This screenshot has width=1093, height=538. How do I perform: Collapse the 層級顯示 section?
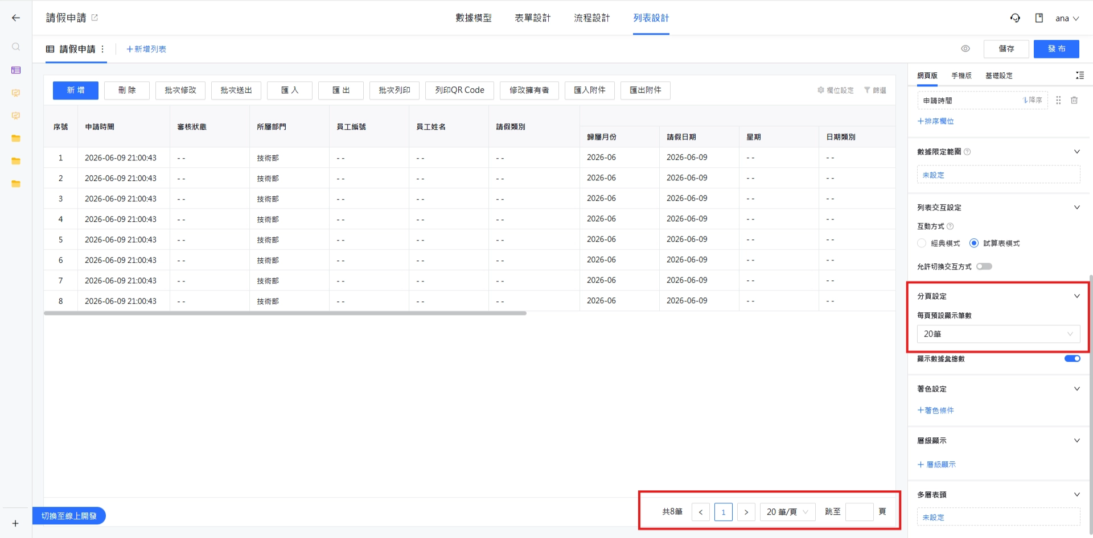[1077, 440]
